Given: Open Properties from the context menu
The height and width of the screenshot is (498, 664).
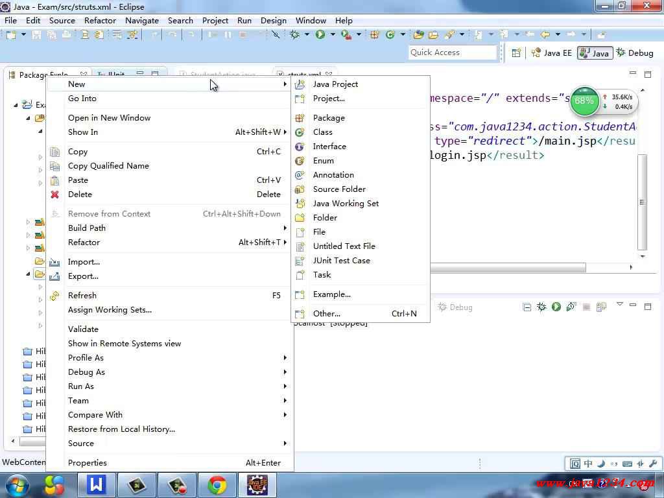Looking at the screenshot, I should (169, 463).
